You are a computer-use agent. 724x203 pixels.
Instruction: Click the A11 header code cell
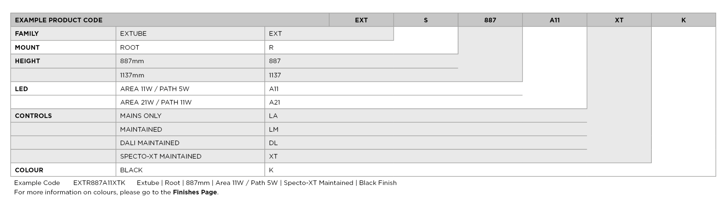(x=554, y=20)
